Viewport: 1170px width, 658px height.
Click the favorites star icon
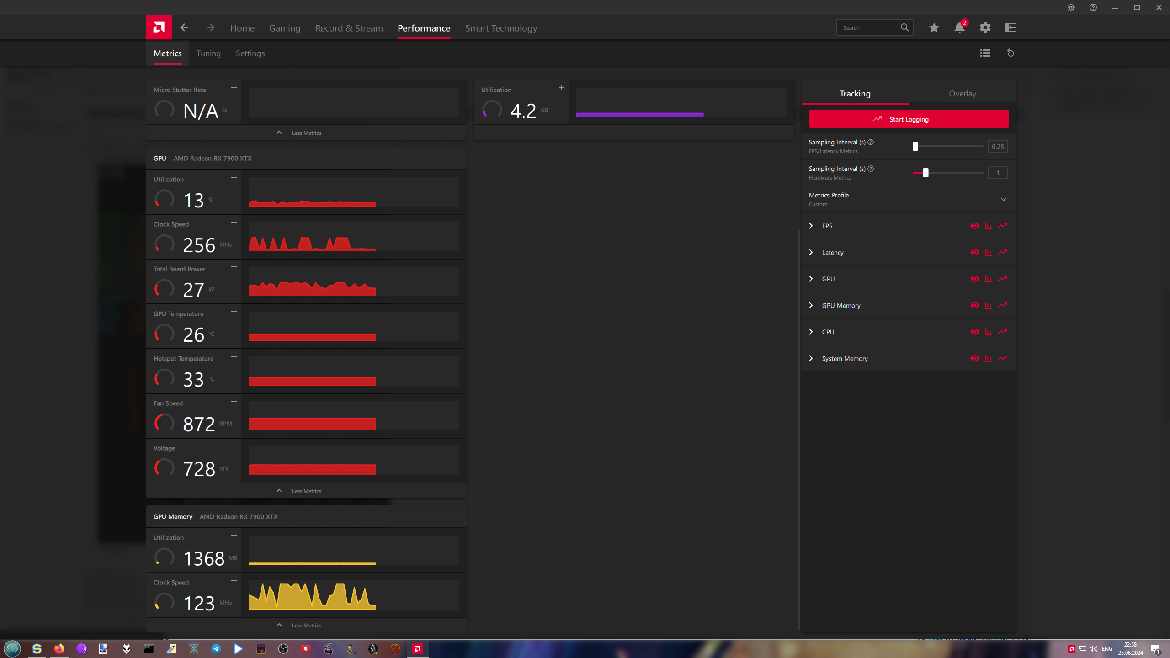click(934, 27)
